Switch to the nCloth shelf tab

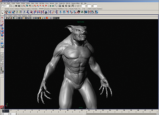tap(89, 9)
